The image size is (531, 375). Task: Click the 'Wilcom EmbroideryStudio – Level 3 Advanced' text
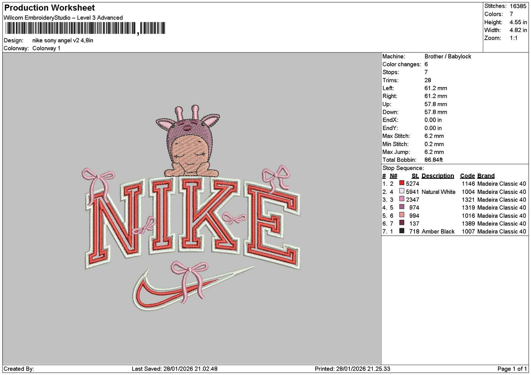point(63,18)
